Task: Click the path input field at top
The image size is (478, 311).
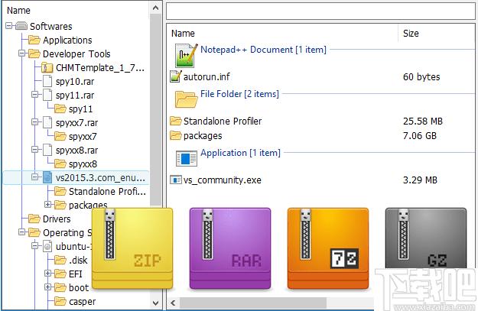Action: (x=320, y=12)
